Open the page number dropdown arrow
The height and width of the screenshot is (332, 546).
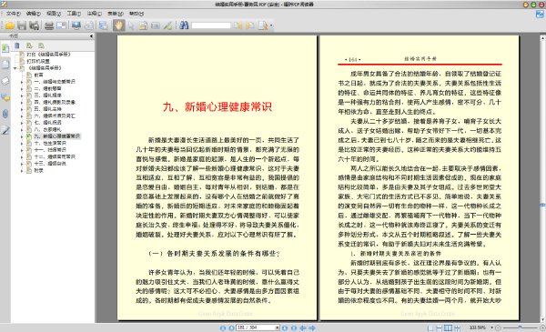tap(278, 327)
